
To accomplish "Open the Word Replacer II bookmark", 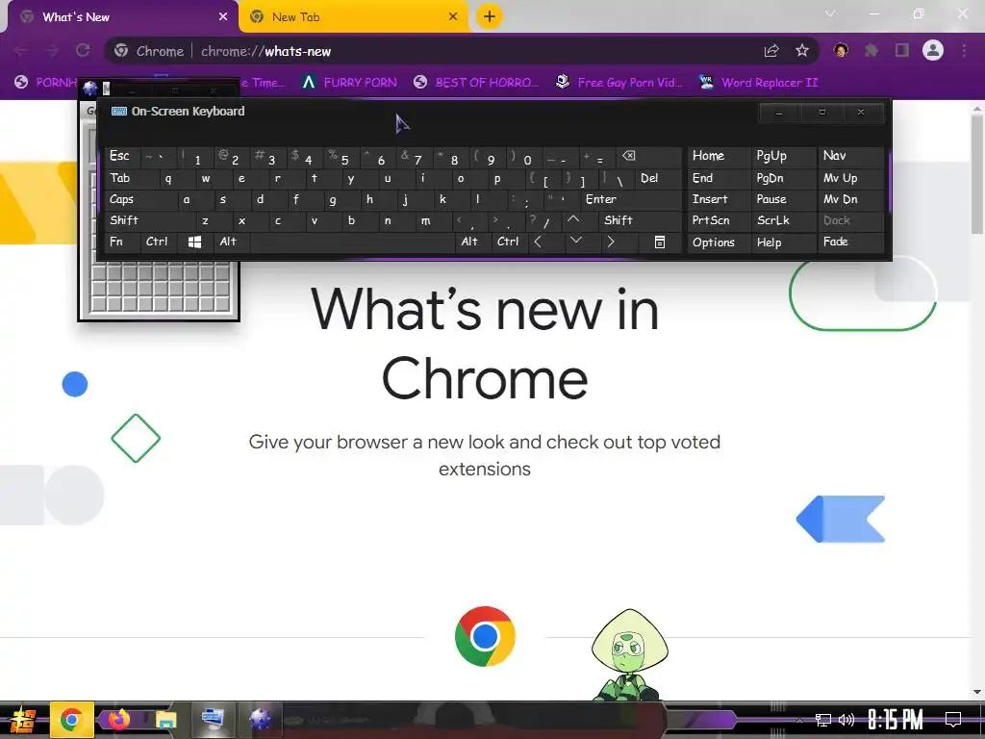I will tap(759, 83).
